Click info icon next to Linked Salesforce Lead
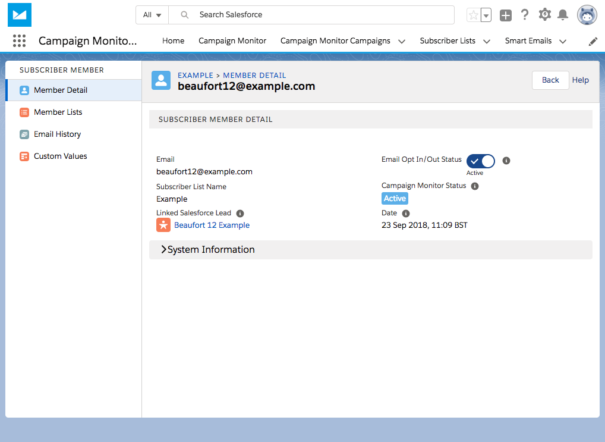The height and width of the screenshot is (442, 605). click(x=240, y=214)
